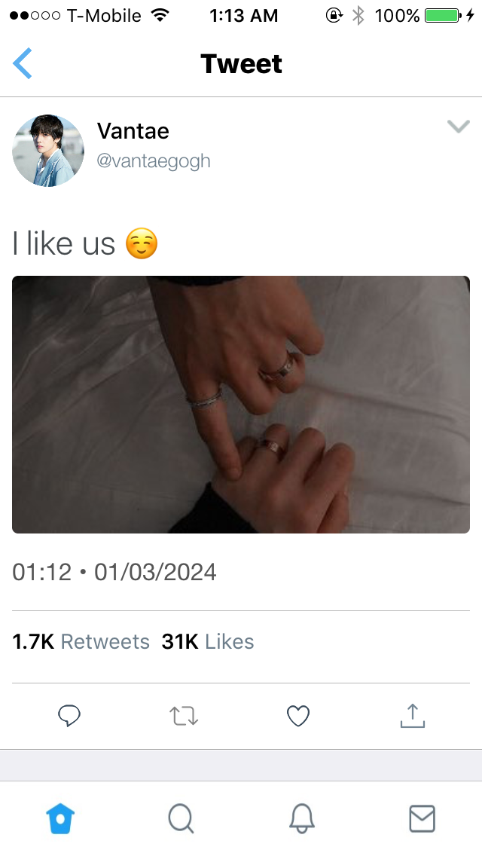Tap the @vantaegogh handle
This screenshot has height=856, width=482.
click(x=154, y=161)
